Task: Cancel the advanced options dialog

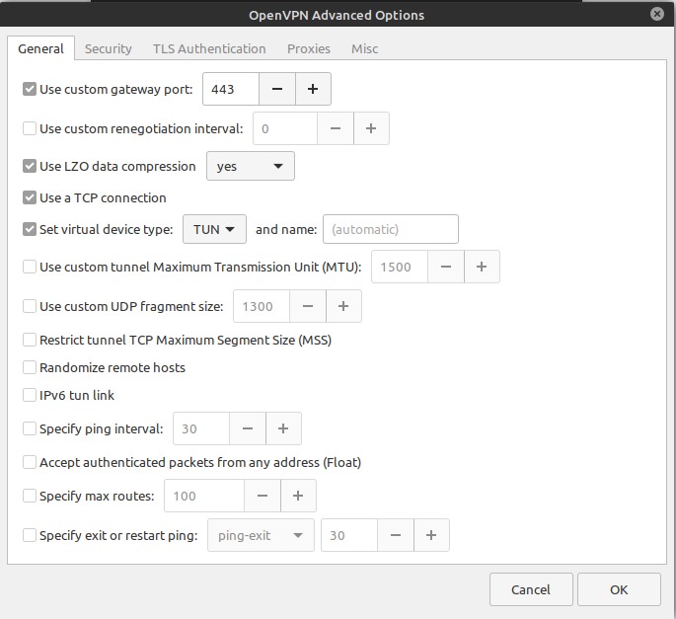Action: (531, 589)
